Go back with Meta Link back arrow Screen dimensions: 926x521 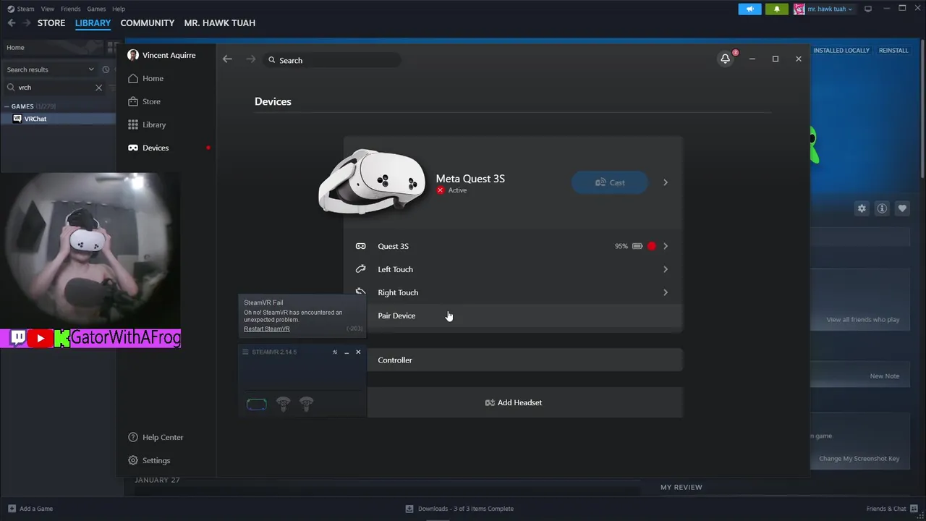pos(227,59)
